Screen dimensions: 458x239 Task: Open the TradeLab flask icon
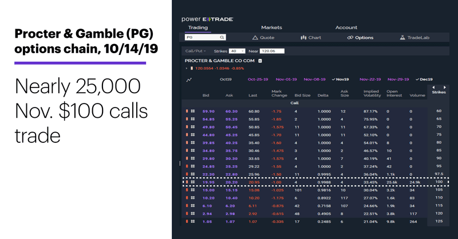tap(402, 38)
